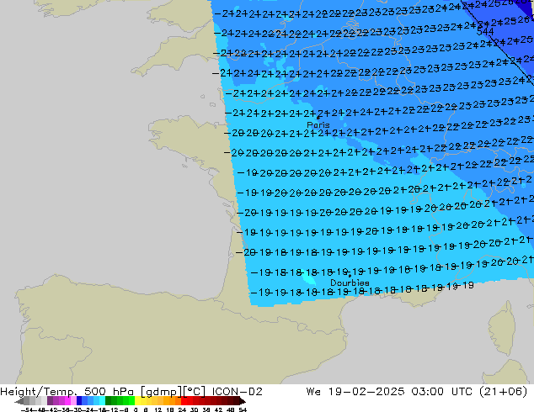The image size is (534, 412).
Task: Click the gray left arrow of colorbar
Action: pos(19,401)
